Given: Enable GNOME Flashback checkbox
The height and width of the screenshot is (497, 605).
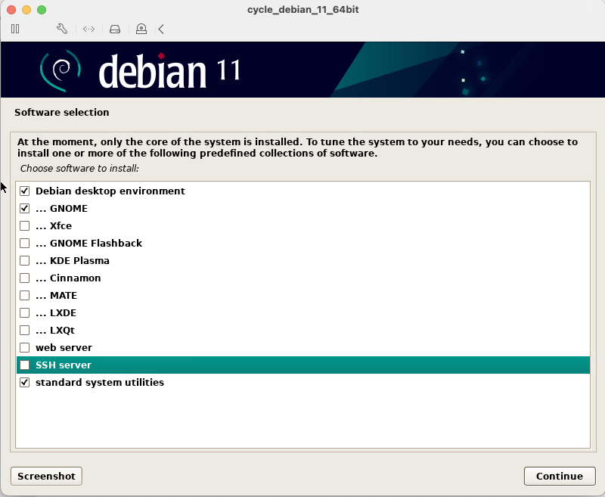Looking at the screenshot, I should click(25, 243).
